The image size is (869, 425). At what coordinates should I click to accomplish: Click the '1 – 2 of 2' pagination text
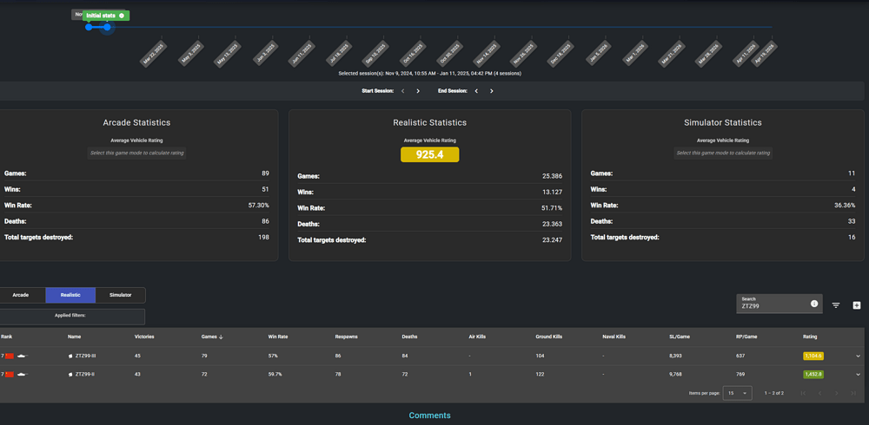click(774, 393)
